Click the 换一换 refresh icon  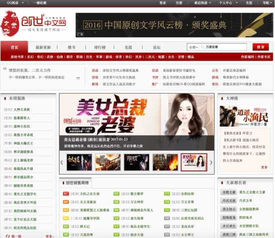[7, 236]
